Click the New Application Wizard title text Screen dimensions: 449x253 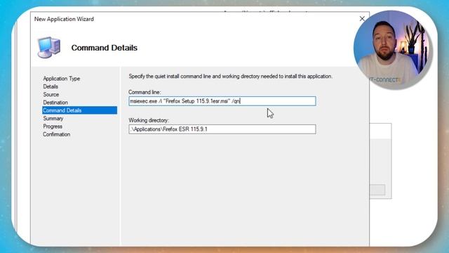coord(64,19)
